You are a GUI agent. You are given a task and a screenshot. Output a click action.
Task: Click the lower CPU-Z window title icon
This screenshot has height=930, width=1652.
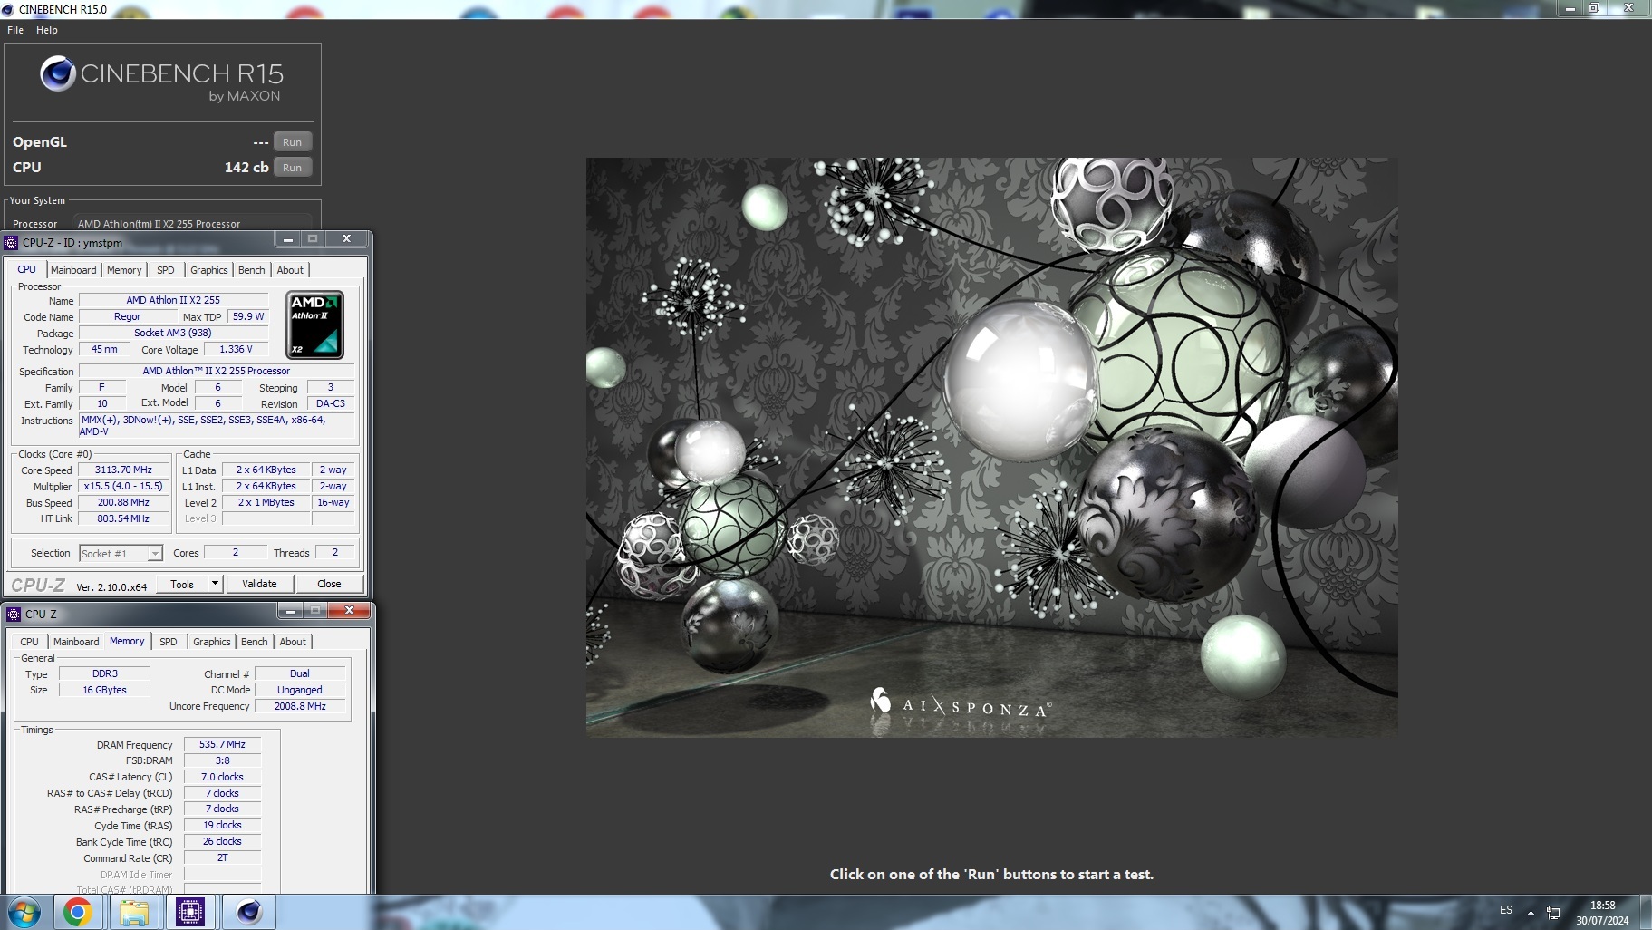14,615
